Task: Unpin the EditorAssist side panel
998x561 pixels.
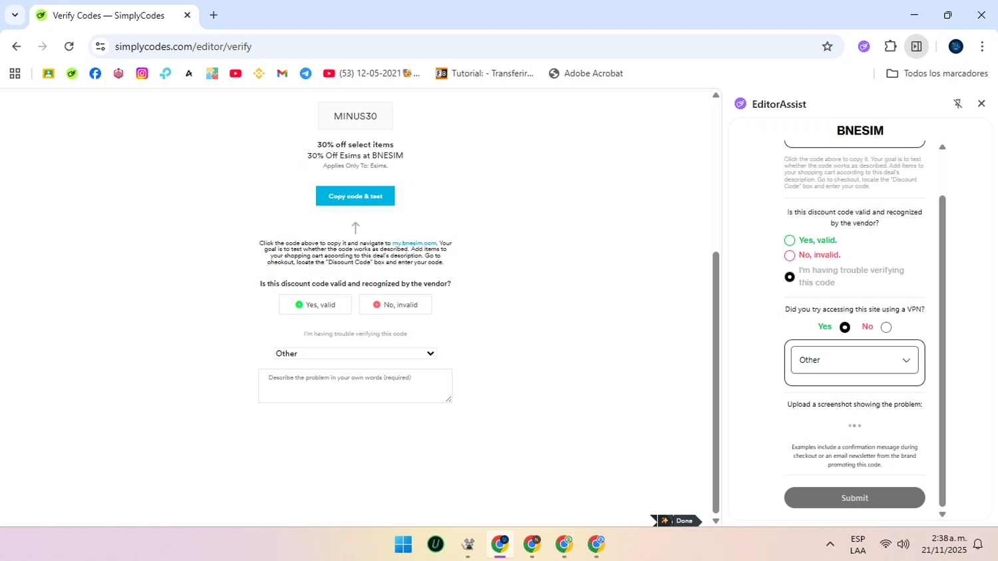Action: pyautogui.click(x=958, y=104)
